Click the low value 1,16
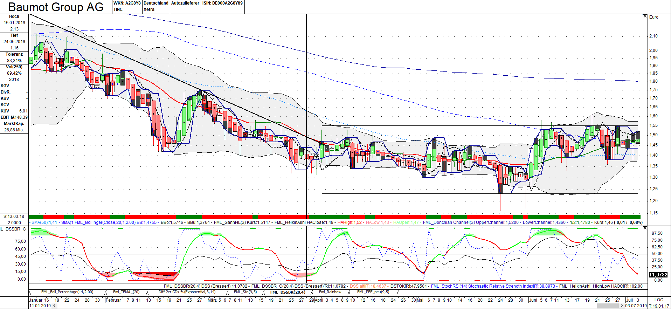This screenshot has width=671, height=309. click(x=14, y=48)
